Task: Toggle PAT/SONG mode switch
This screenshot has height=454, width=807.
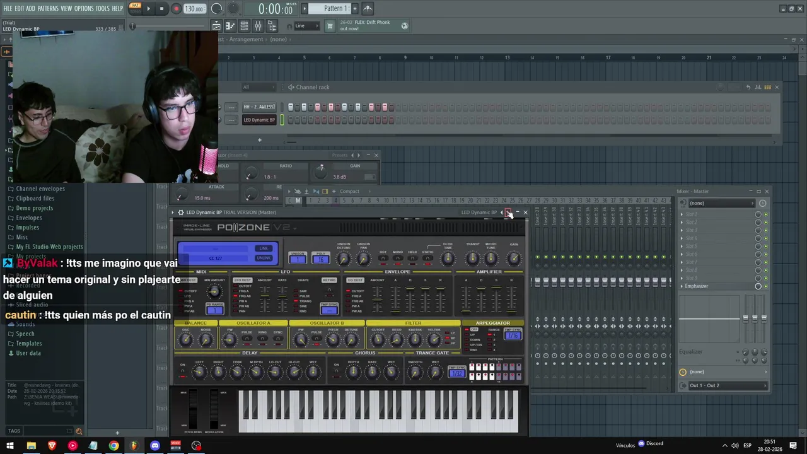Action: [135, 8]
